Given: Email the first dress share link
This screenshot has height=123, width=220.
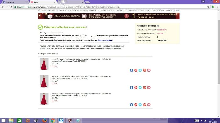Looking at the screenshot, I should tap(149, 70).
